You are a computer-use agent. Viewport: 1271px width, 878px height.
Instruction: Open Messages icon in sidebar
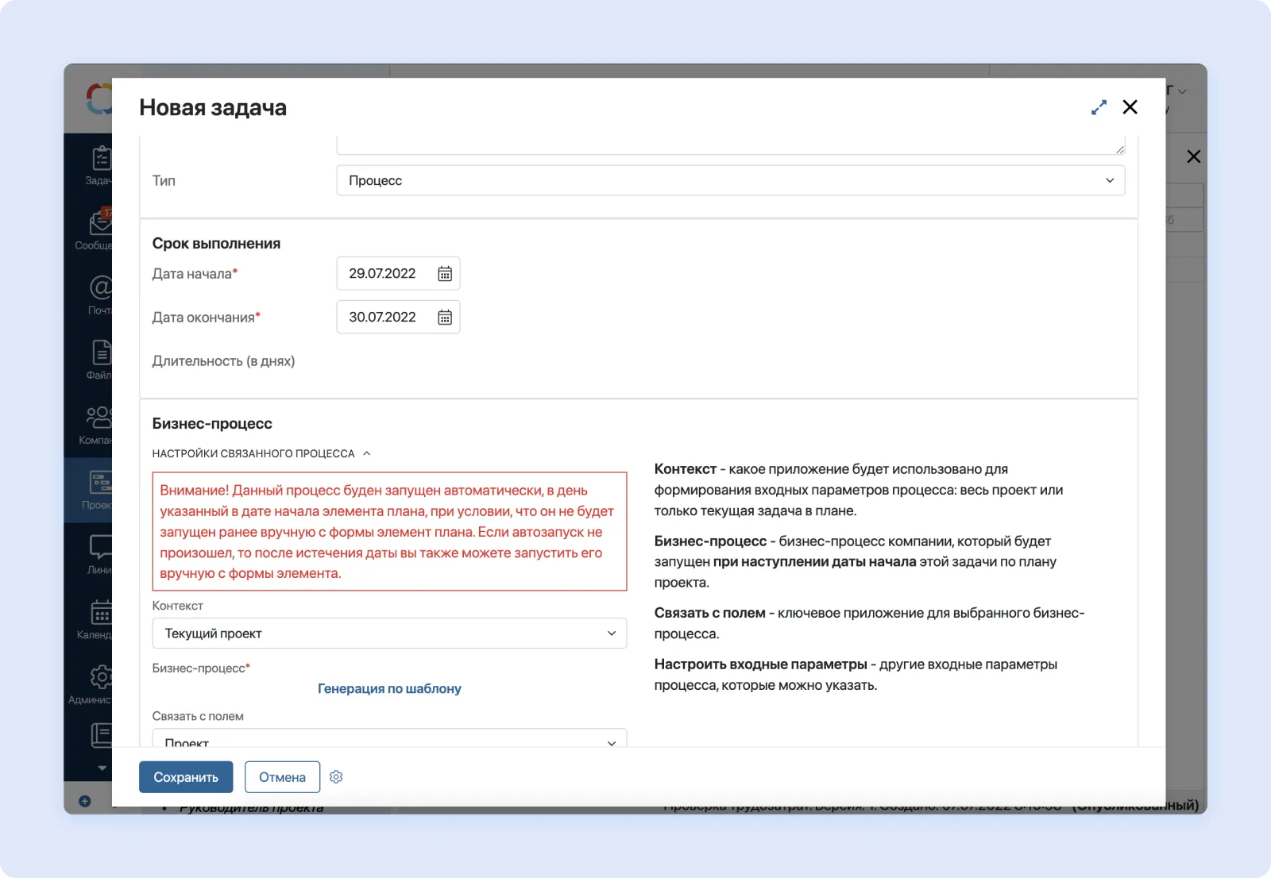[x=99, y=224]
